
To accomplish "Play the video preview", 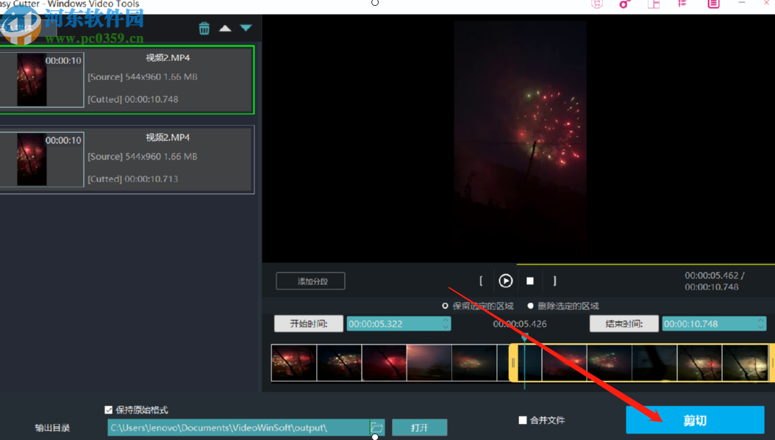I will click(x=505, y=281).
